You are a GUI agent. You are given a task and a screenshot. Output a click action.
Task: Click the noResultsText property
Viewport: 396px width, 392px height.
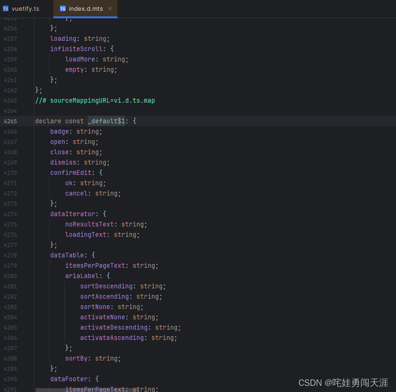[90, 224]
